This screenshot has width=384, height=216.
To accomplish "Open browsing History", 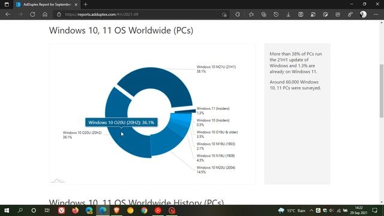I will pos(276,14).
